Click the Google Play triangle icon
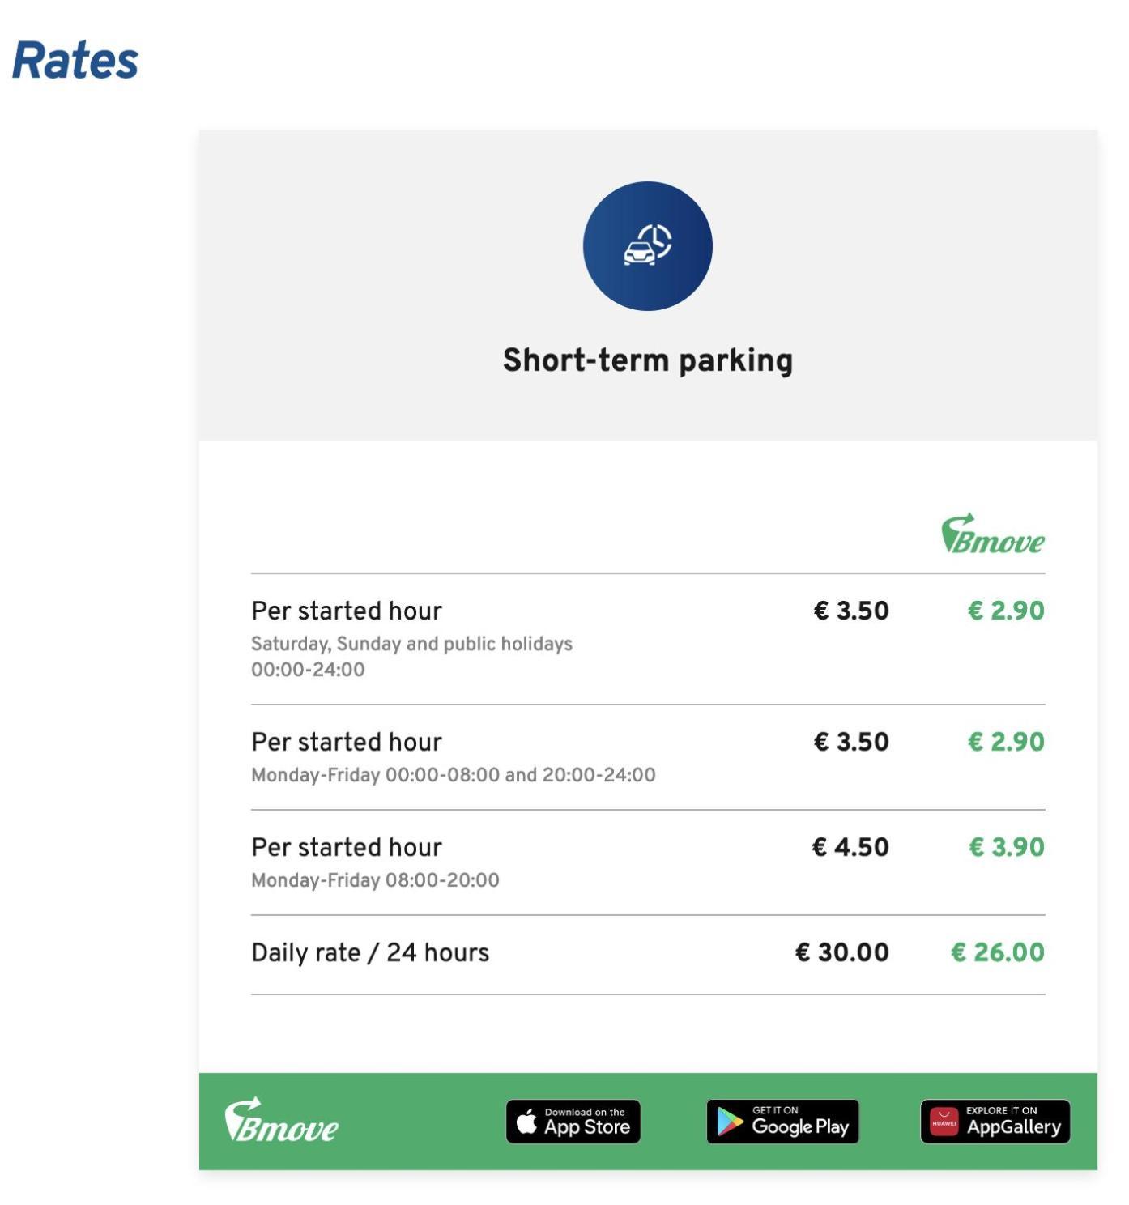Screen dimensions: 1129x1205 [x=730, y=1122]
